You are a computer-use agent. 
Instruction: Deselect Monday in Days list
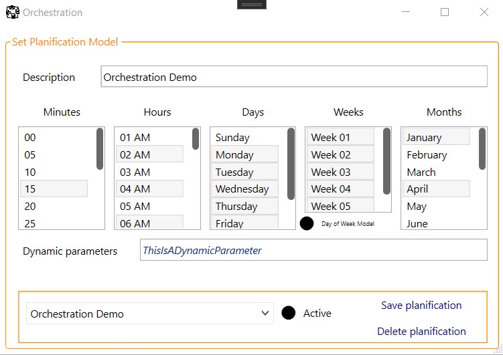point(244,154)
